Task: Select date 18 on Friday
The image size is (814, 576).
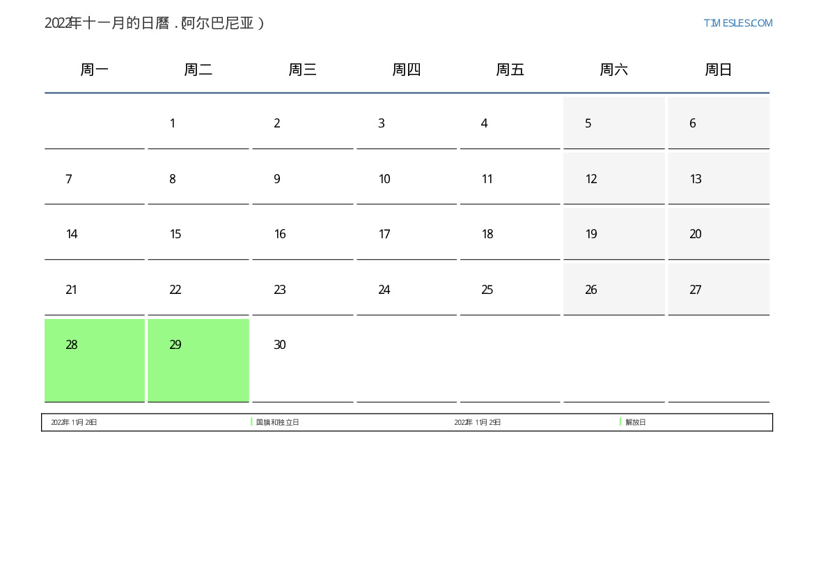Action: 510,234
